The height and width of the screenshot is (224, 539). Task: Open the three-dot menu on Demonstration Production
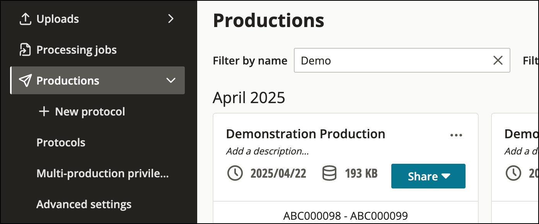tap(456, 135)
